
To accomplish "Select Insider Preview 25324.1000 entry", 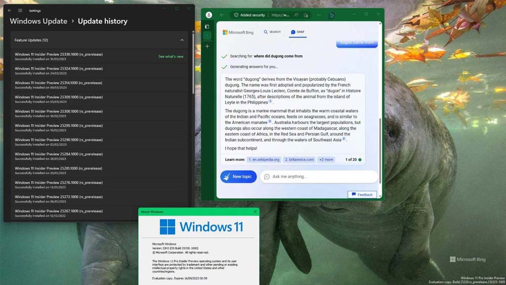I will point(99,71).
